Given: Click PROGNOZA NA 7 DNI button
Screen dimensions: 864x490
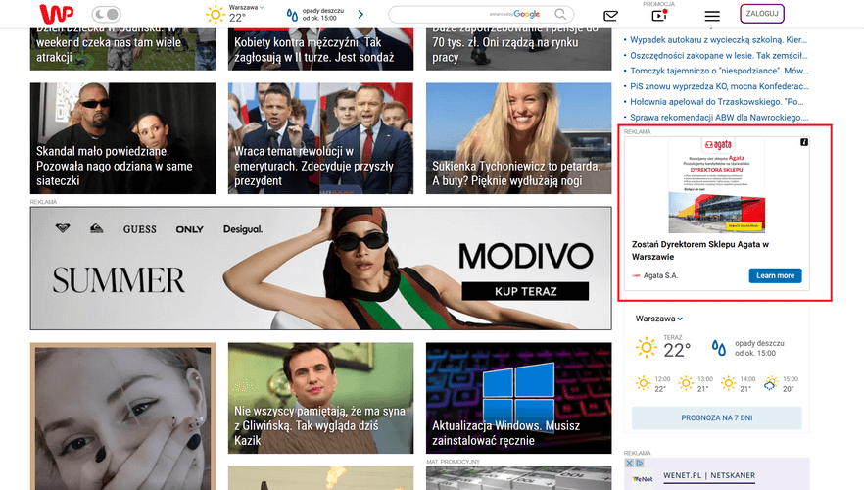Looking at the screenshot, I should 716,417.
